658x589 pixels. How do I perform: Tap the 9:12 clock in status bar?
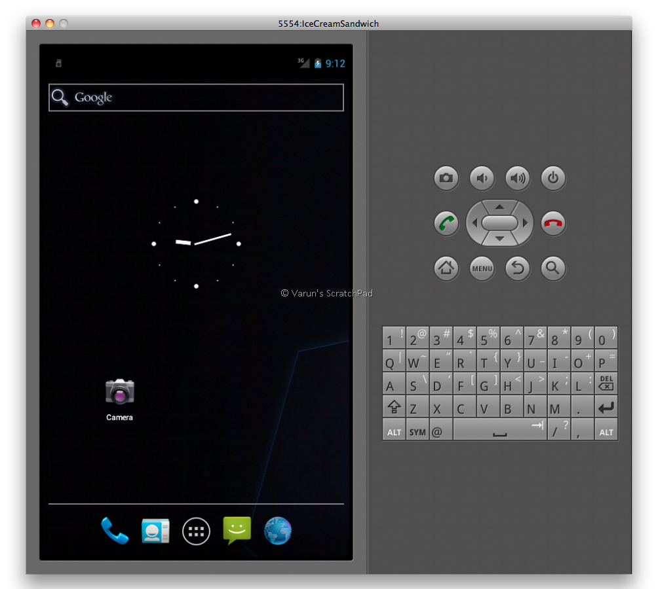(336, 63)
